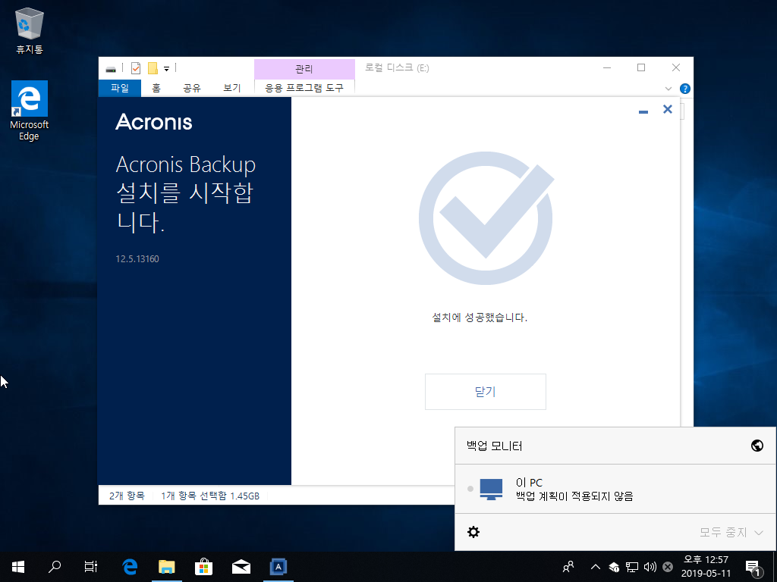The width and height of the screenshot is (777, 582).
Task: Click the File Explorer help icon
Action: click(685, 89)
